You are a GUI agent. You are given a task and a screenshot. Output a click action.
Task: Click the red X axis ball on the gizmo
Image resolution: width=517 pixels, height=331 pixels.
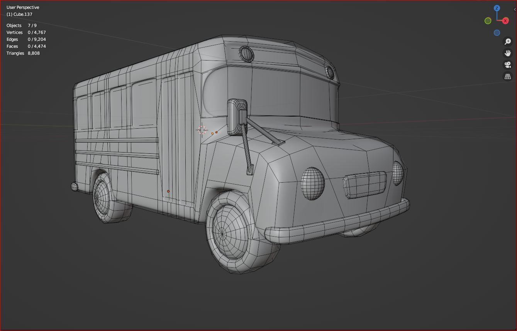pyautogui.click(x=505, y=20)
